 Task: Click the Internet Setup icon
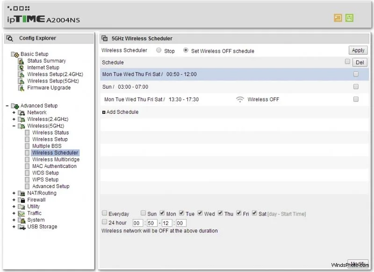coord(21,68)
